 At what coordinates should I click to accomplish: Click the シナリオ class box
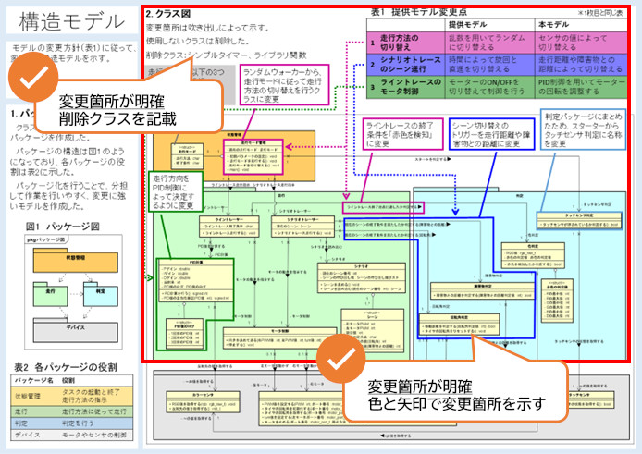click(x=361, y=278)
